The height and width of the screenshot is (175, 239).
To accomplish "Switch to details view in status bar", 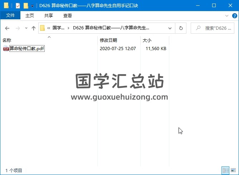I will click(225, 170).
